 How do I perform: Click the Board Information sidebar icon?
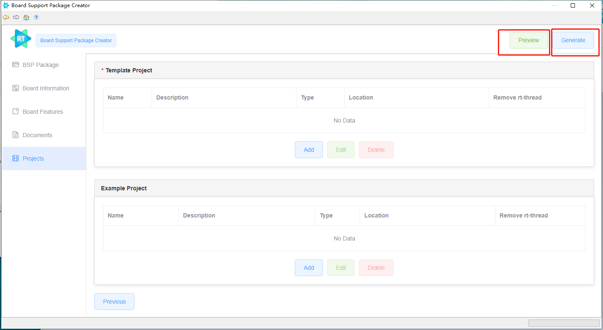coord(15,88)
